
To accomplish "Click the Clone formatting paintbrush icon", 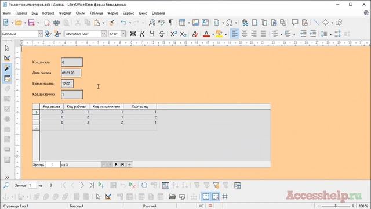I will point(112,23).
